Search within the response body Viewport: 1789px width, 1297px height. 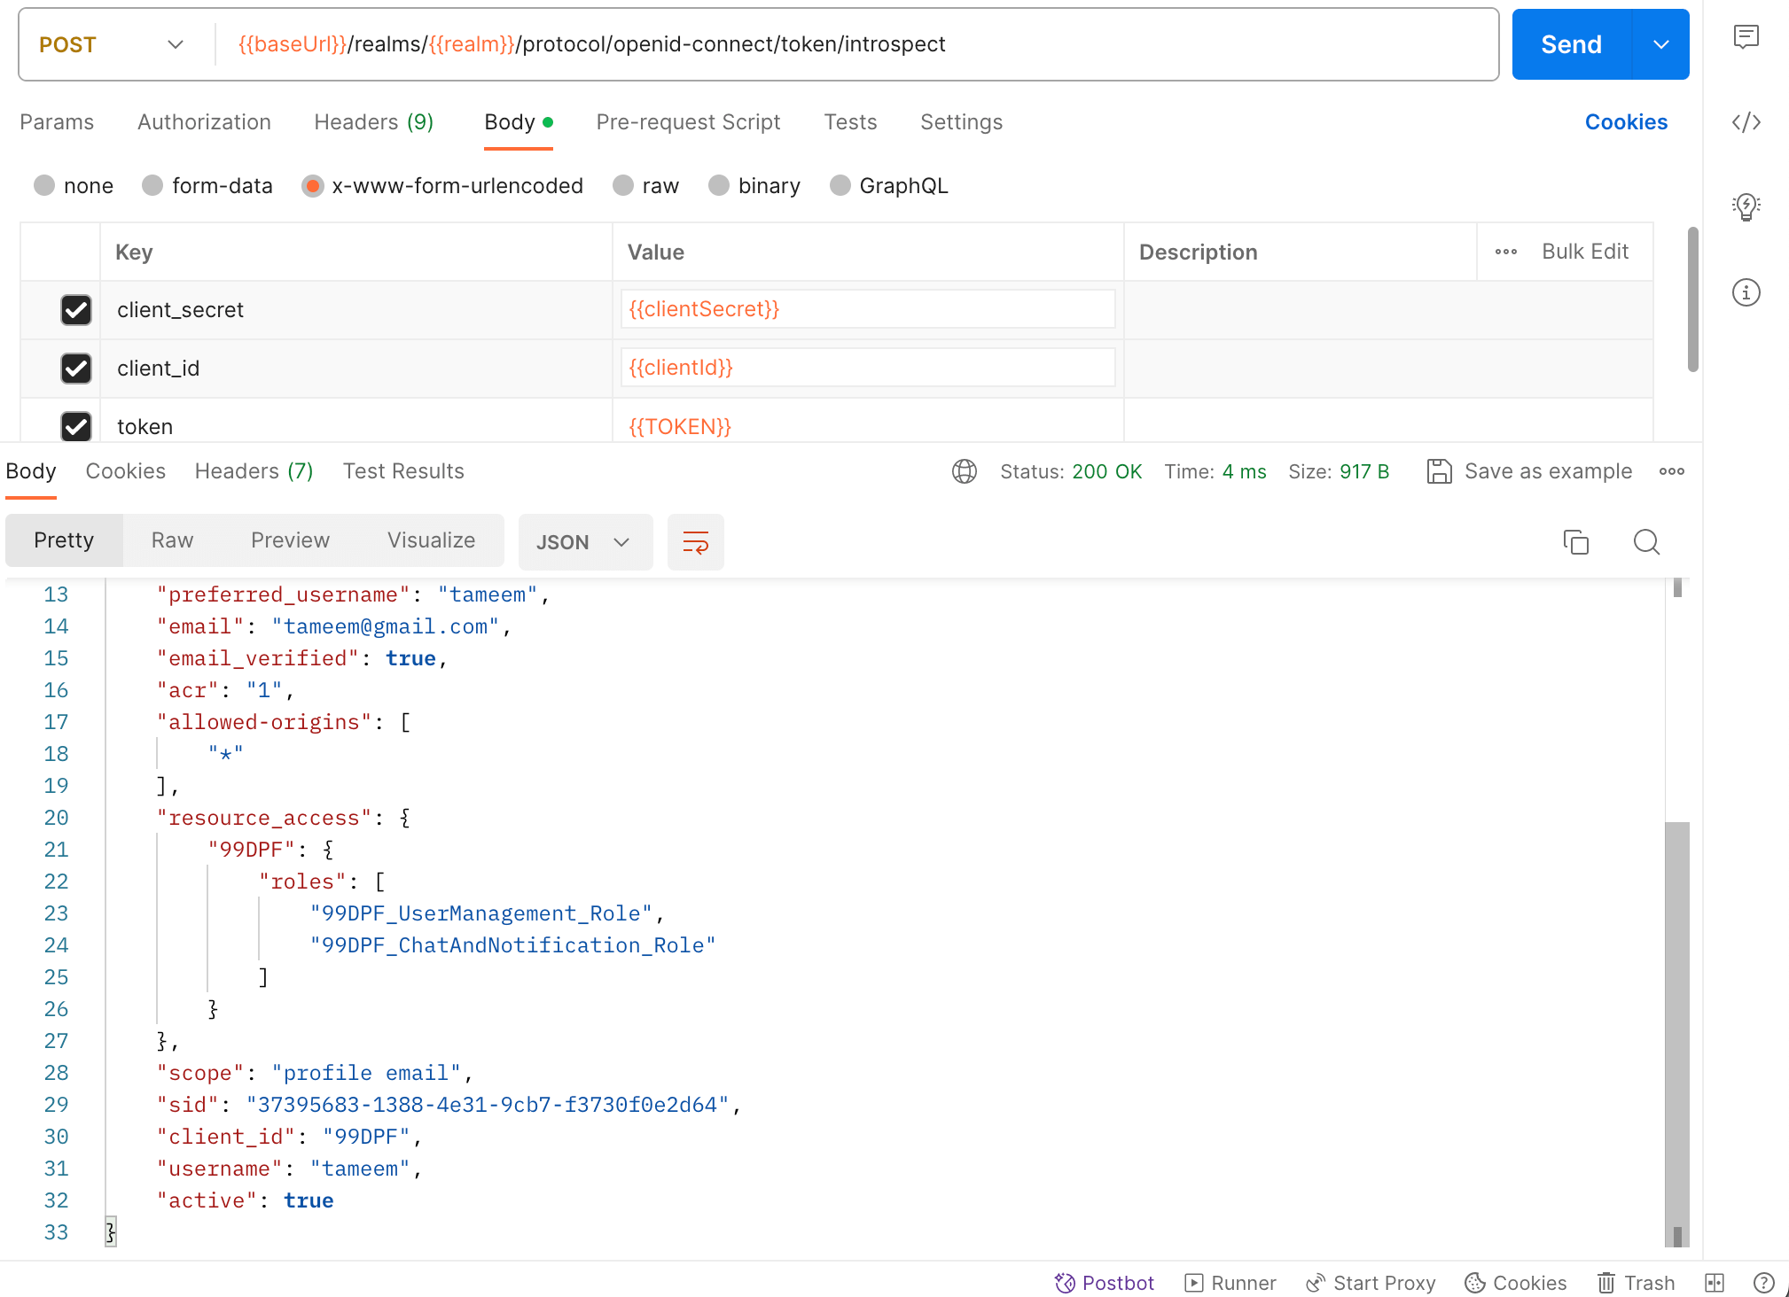[1645, 541]
